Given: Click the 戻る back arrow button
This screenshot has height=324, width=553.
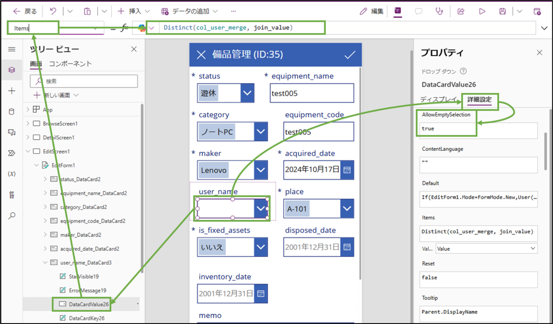Looking at the screenshot, I should click(25, 11).
